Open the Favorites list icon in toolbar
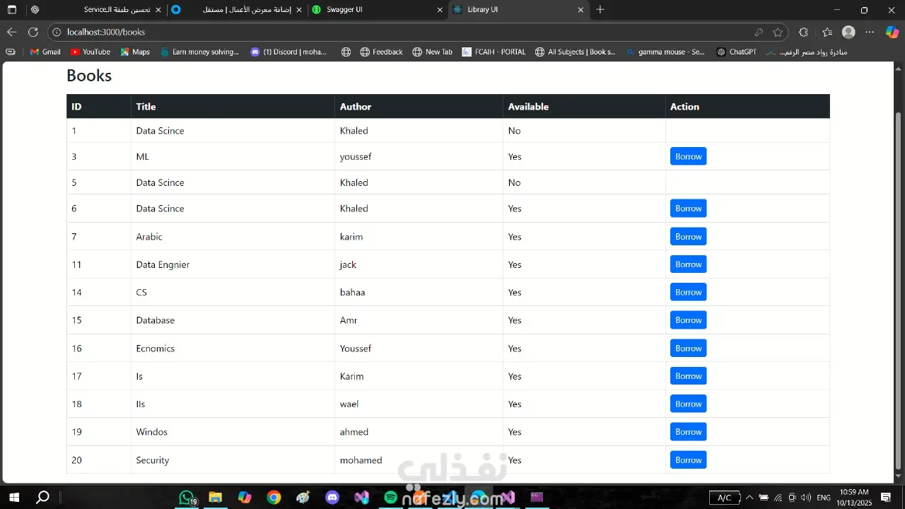The width and height of the screenshot is (905, 509). pyautogui.click(x=827, y=32)
